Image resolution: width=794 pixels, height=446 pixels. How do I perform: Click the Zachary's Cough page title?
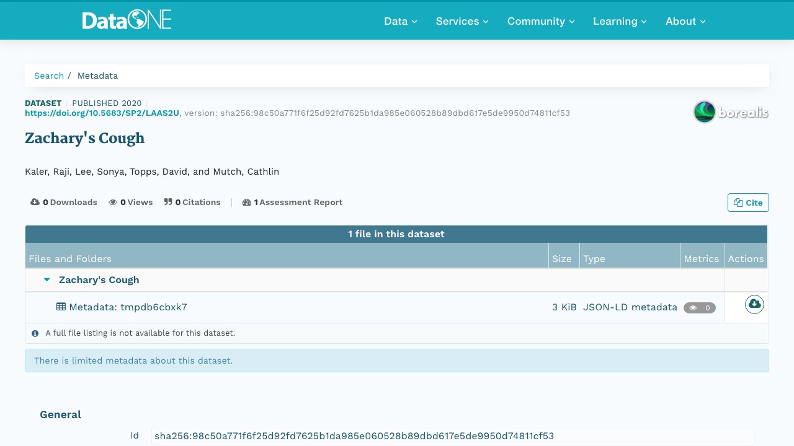pos(84,138)
